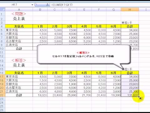The width and height of the screenshot is (150, 113).
Task: Click cell E22 showing 21,700
Action: [x=84, y=95]
